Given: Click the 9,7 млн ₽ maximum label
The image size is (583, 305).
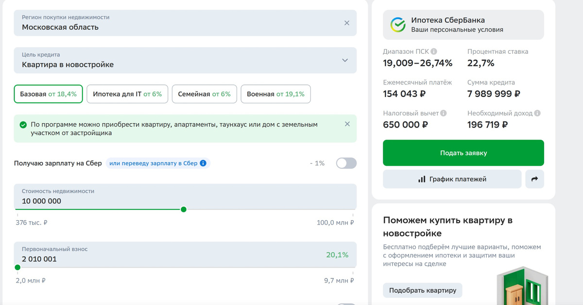Looking at the screenshot, I should [x=339, y=280].
